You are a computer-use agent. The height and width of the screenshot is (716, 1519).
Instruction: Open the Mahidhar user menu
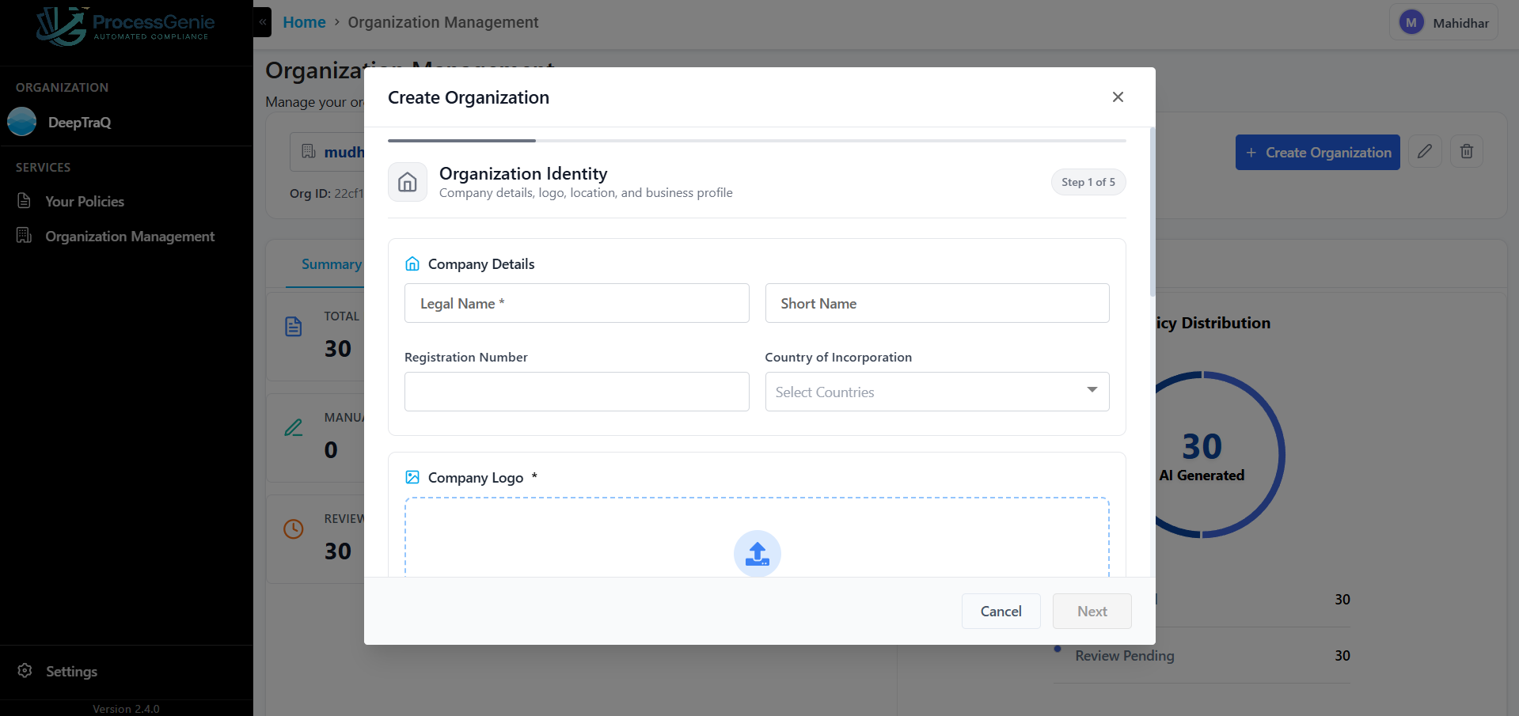click(1444, 23)
